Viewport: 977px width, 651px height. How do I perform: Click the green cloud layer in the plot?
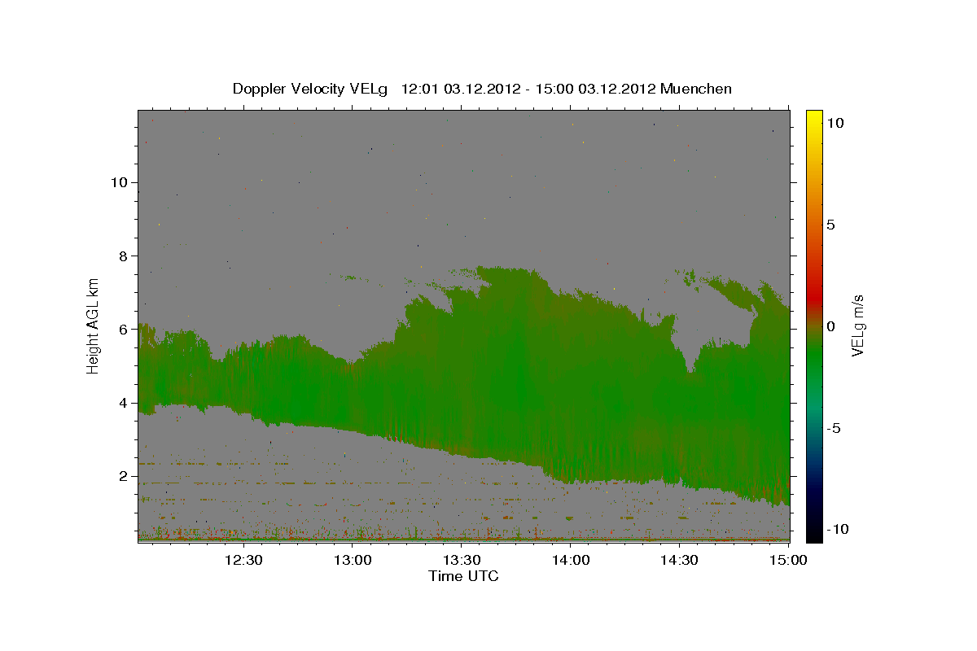(x=505, y=374)
